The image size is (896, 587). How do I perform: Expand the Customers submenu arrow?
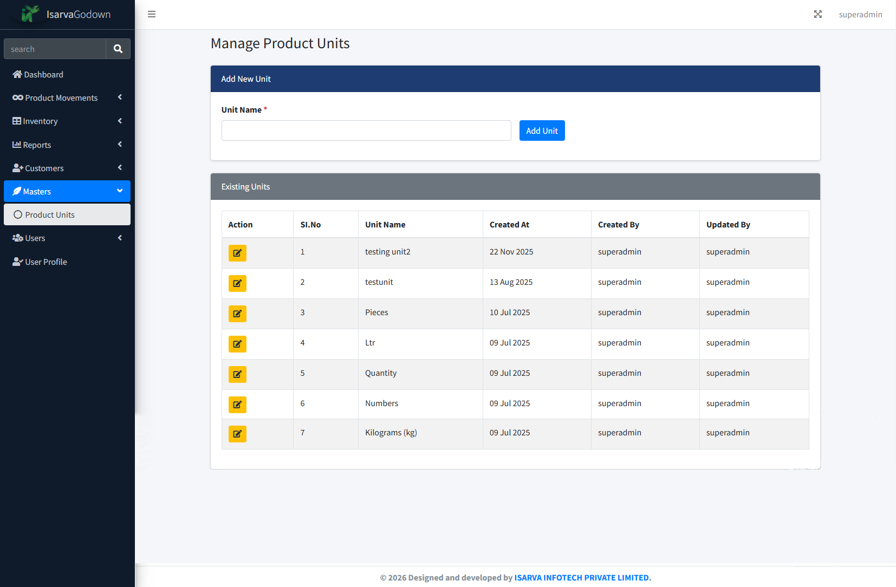coord(120,167)
